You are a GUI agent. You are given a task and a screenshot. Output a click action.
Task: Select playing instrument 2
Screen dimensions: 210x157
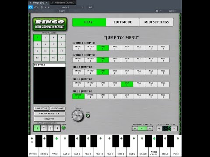pos(44,128)
